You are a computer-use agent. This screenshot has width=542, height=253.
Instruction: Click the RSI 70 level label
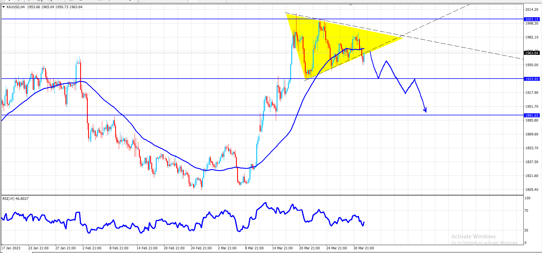[526, 211]
